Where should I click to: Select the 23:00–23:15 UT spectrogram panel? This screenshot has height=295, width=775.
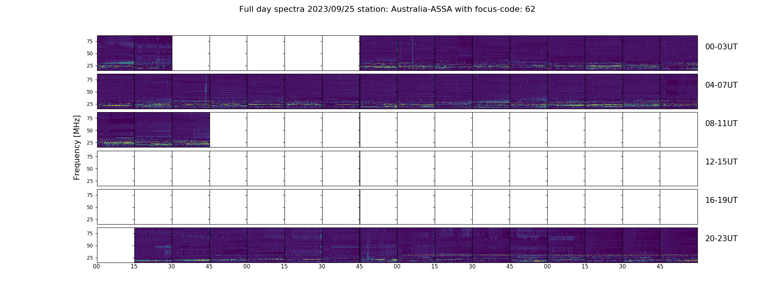[x=566, y=245]
